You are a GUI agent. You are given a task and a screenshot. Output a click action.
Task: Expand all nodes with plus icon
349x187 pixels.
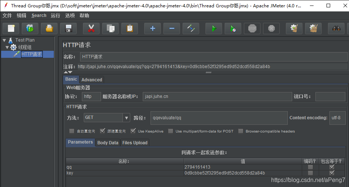[x=152, y=28]
